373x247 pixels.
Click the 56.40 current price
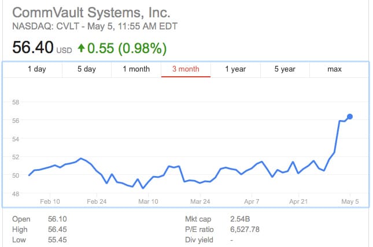click(33, 47)
